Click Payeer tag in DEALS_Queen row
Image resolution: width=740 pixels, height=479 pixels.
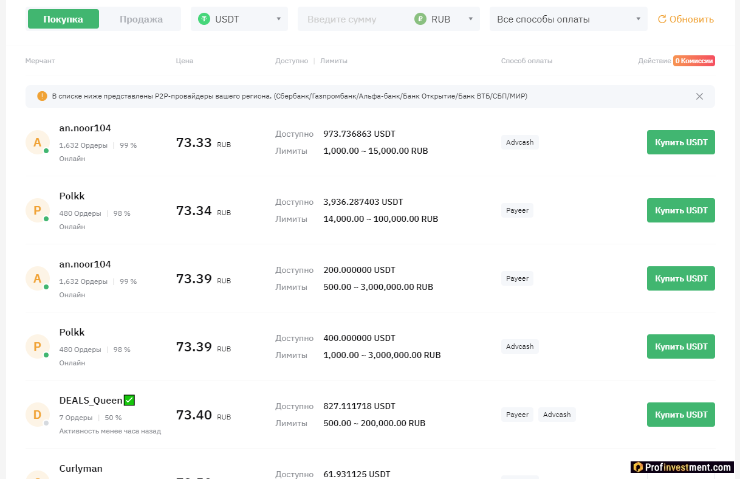click(517, 415)
